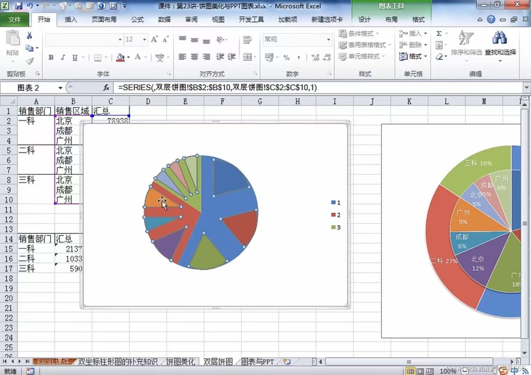Open the 单元格样式 cell styles menu
Image resolution: width=531 pixels, height=375 pixels.
[x=362, y=56]
